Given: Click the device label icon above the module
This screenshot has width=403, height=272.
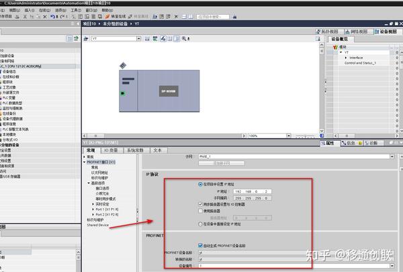Looking at the screenshot, I should click(x=123, y=66).
